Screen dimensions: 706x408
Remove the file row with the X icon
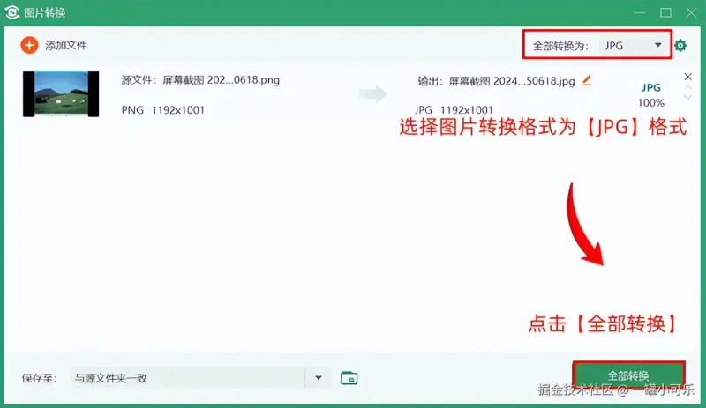point(688,77)
